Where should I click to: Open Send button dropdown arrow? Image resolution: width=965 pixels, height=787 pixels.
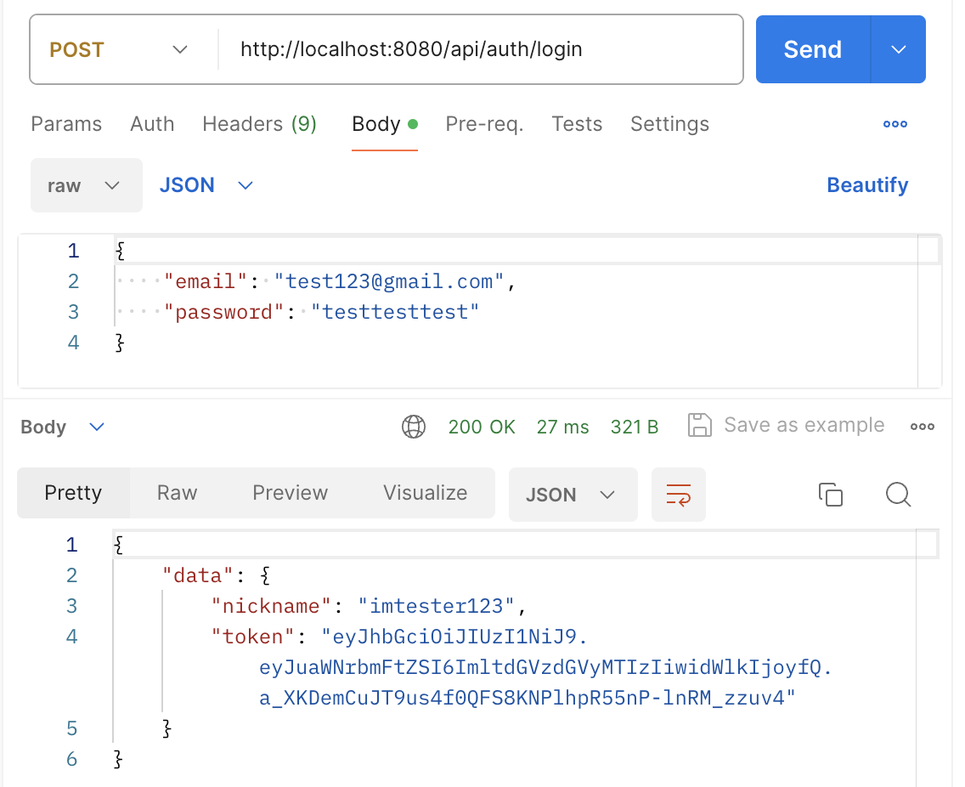899,49
